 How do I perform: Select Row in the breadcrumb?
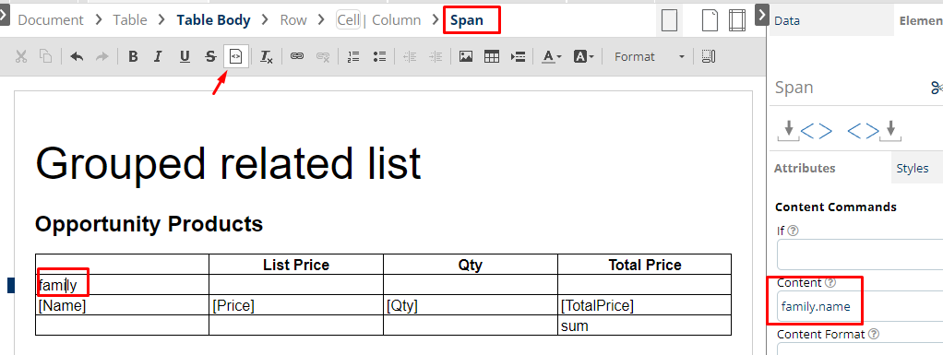293,19
